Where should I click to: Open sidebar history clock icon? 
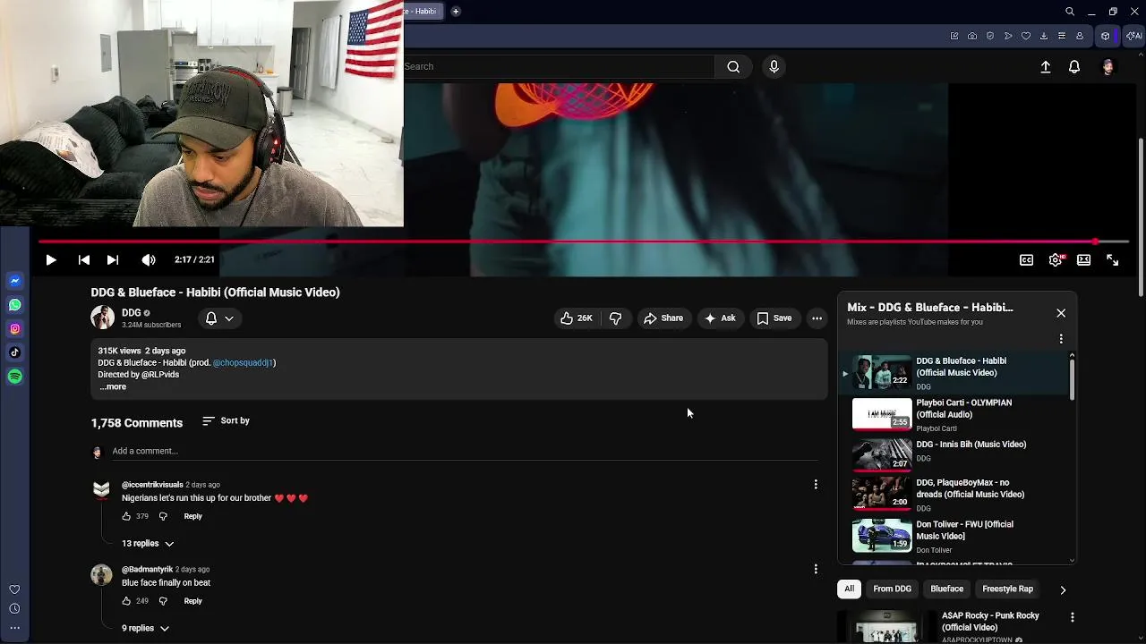coord(14,609)
